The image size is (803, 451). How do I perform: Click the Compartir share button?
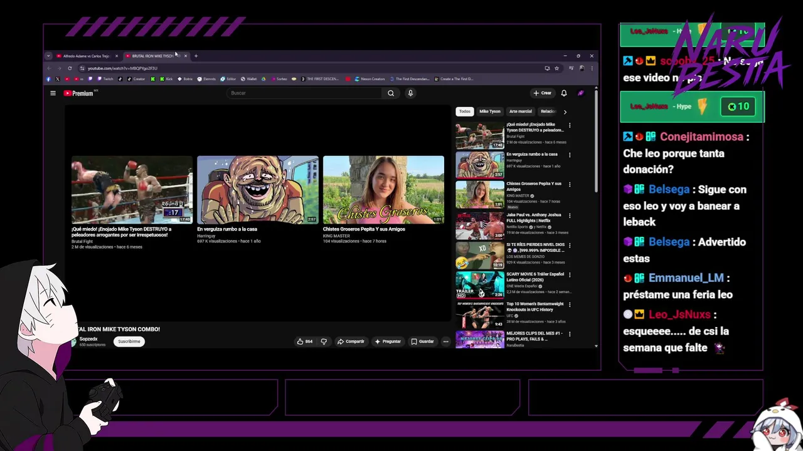tap(351, 341)
